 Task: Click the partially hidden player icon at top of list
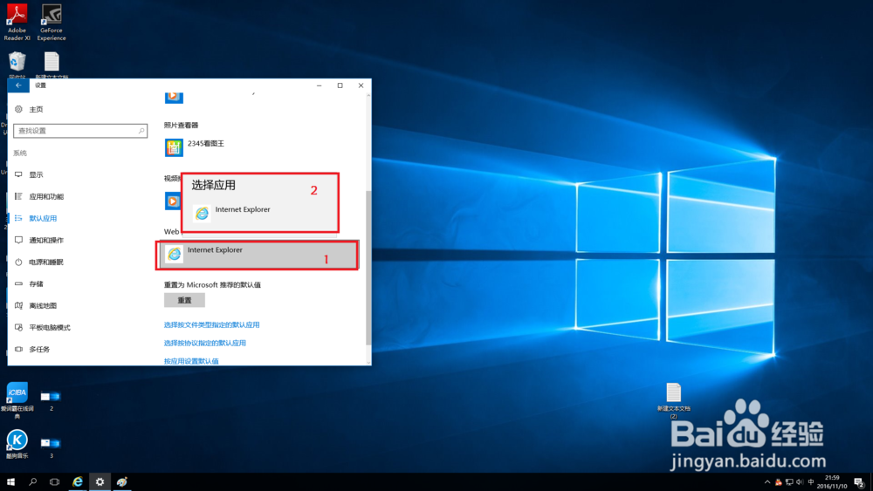click(174, 97)
